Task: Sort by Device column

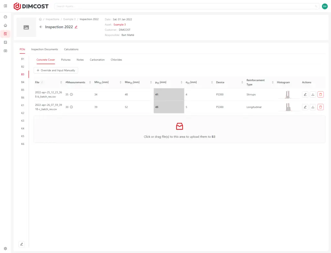Action: 242,82
